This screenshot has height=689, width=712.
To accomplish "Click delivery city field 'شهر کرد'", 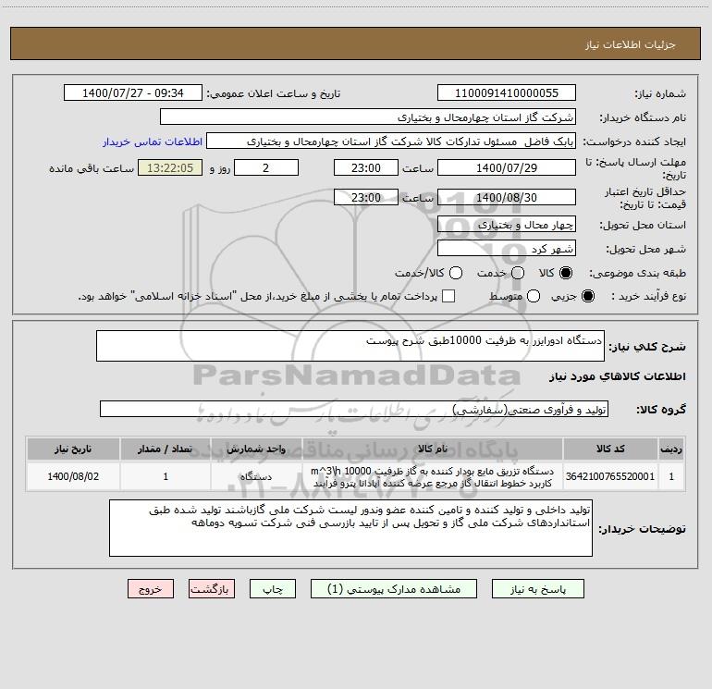I will point(507,248).
